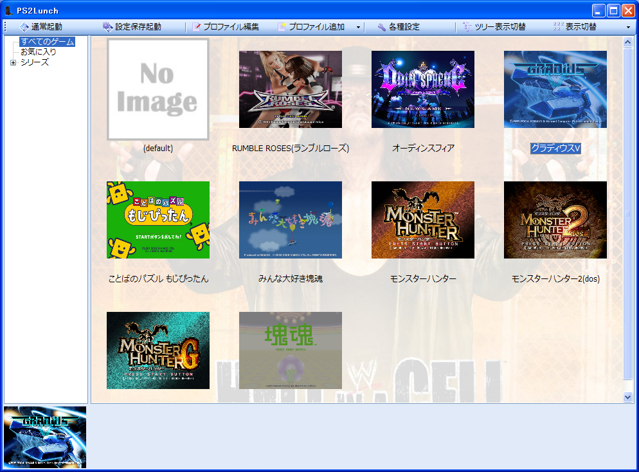
Task: Click the モンスターハンター label
Action: pos(423,279)
